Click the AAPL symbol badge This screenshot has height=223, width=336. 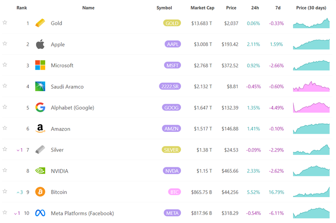(173, 44)
